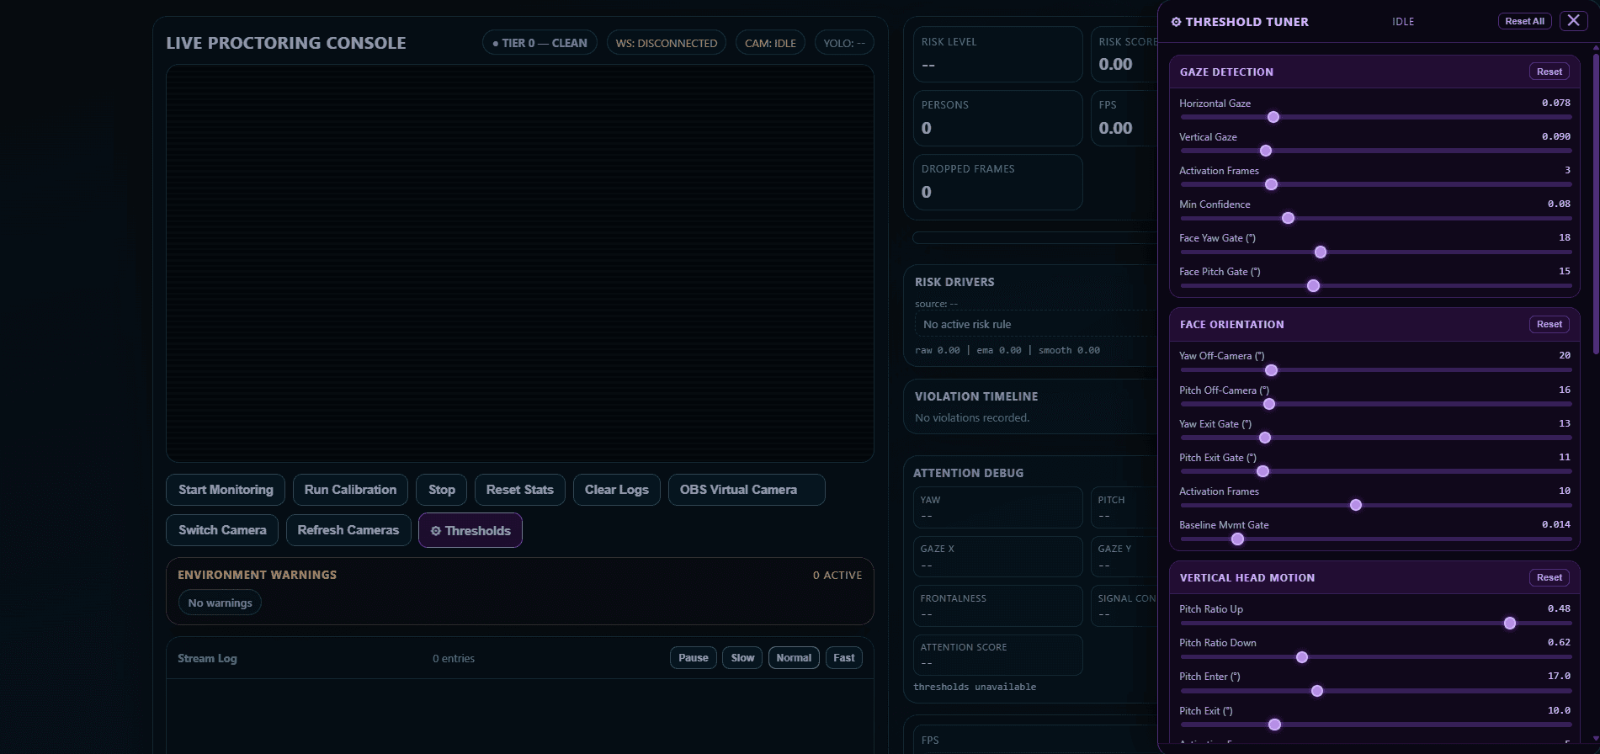Adjust the Horizontal Gaze slider

(x=1376, y=117)
